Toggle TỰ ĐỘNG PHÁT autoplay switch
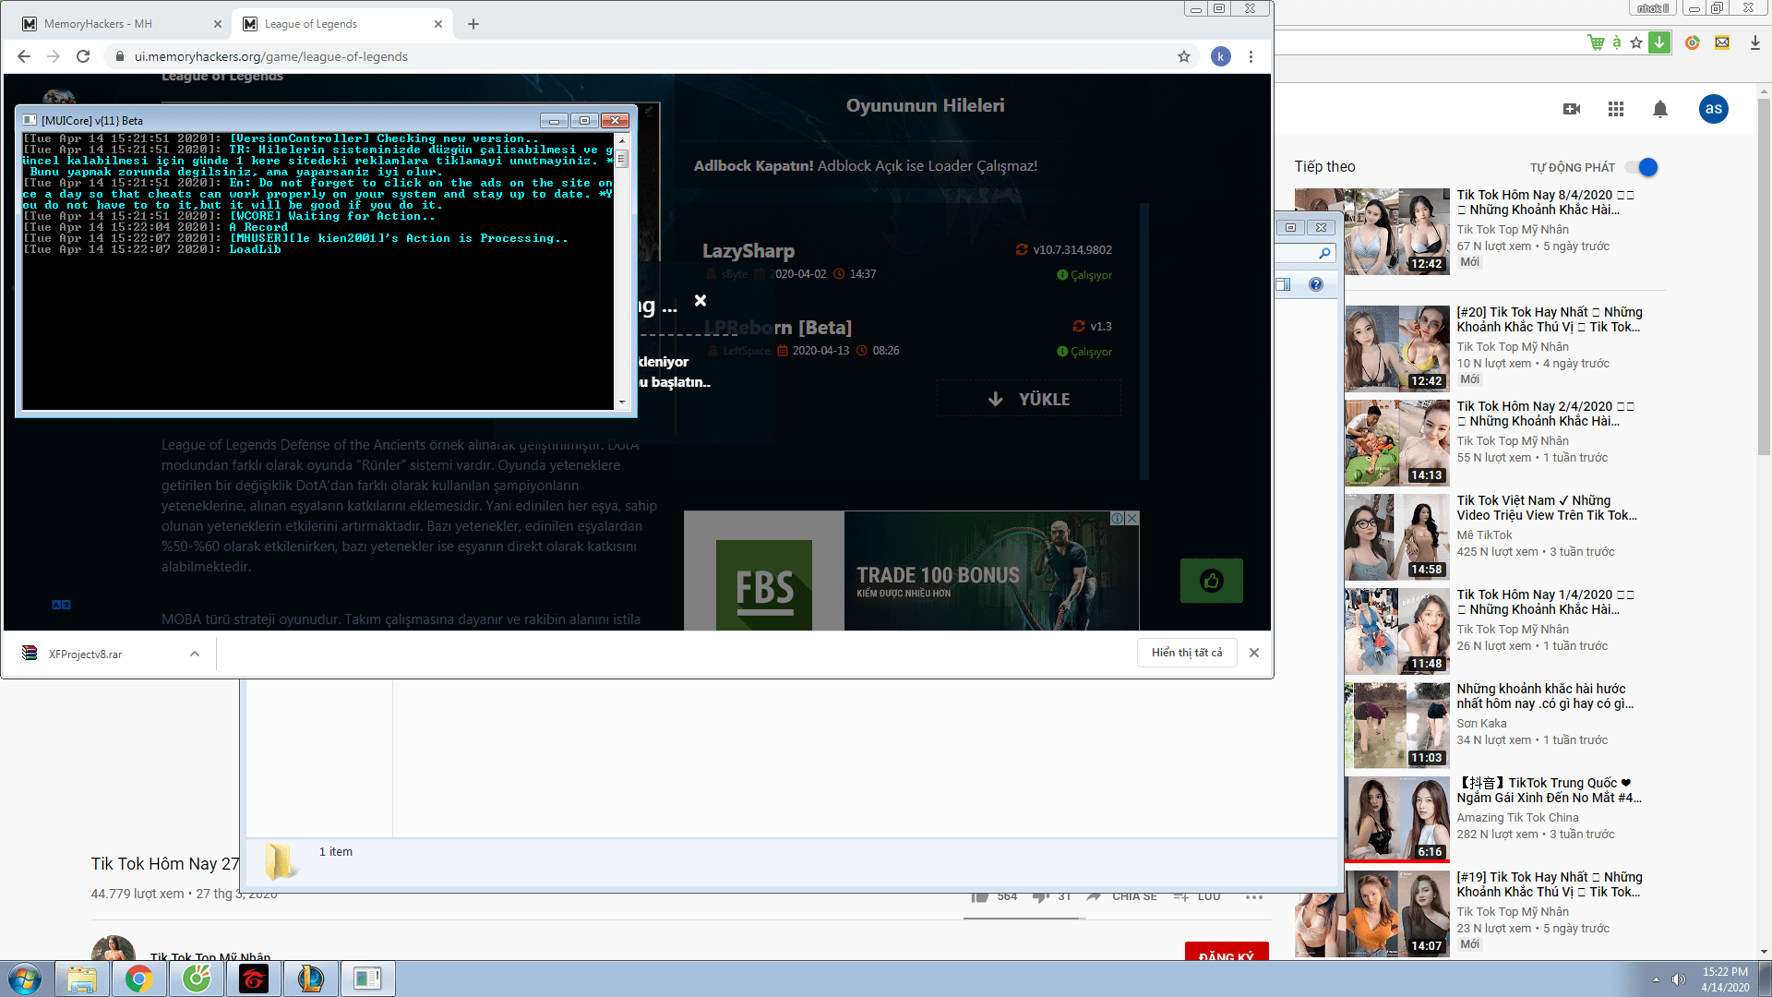This screenshot has height=997, width=1772. (x=1643, y=167)
